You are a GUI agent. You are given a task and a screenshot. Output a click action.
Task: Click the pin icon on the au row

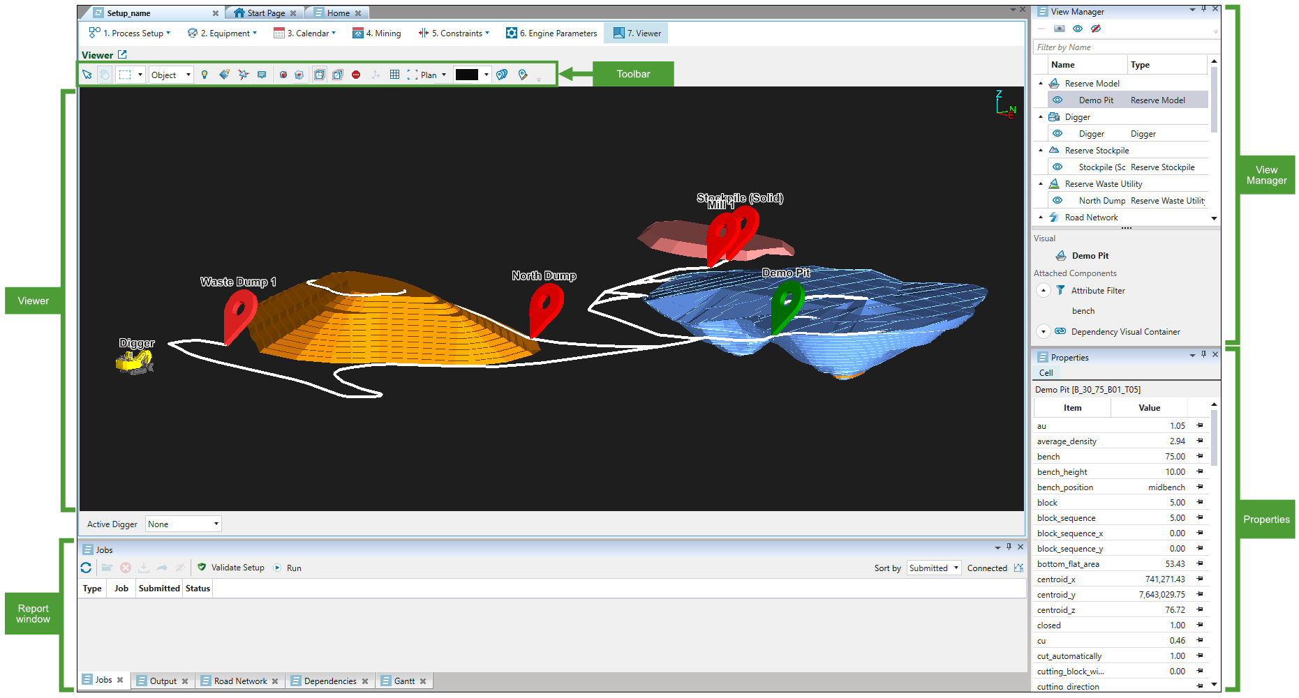[x=1200, y=425]
